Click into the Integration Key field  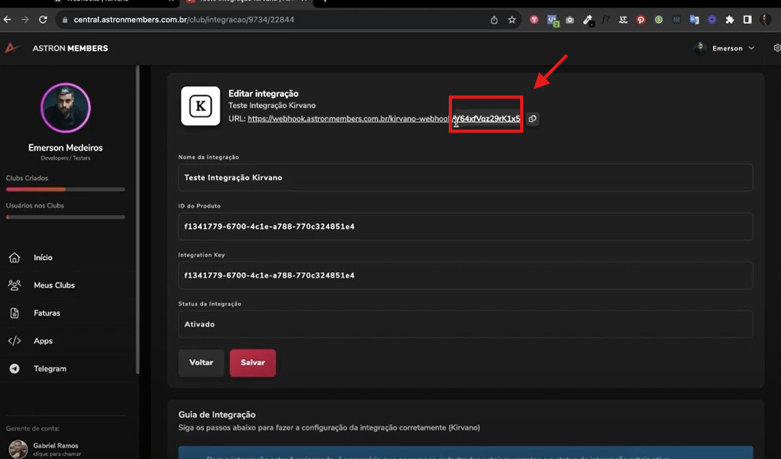[465, 275]
